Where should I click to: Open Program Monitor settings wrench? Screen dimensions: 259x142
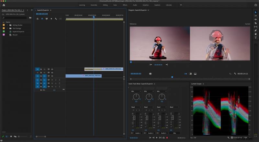pyautogui.click(x=235, y=74)
